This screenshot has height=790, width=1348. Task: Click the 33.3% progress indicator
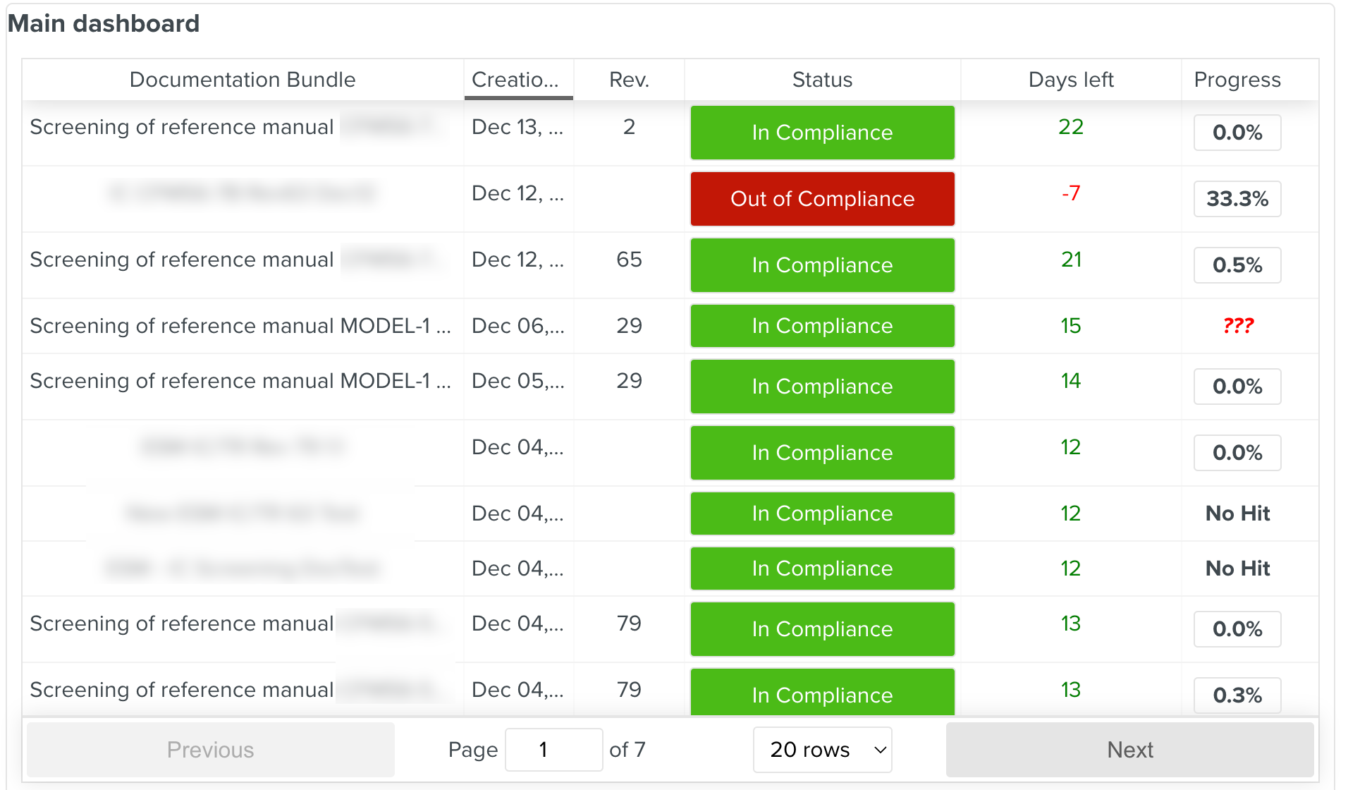pos(1237,199)
